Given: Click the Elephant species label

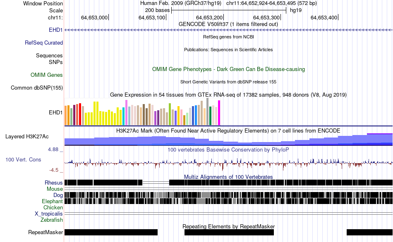Looking at the screenshot, I should point(52,202).
